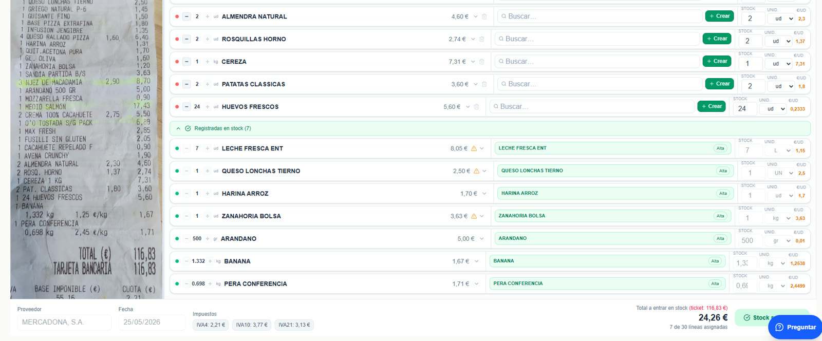Click the plus button on CEREZA row
822x341 pixels.
(207, 62)
